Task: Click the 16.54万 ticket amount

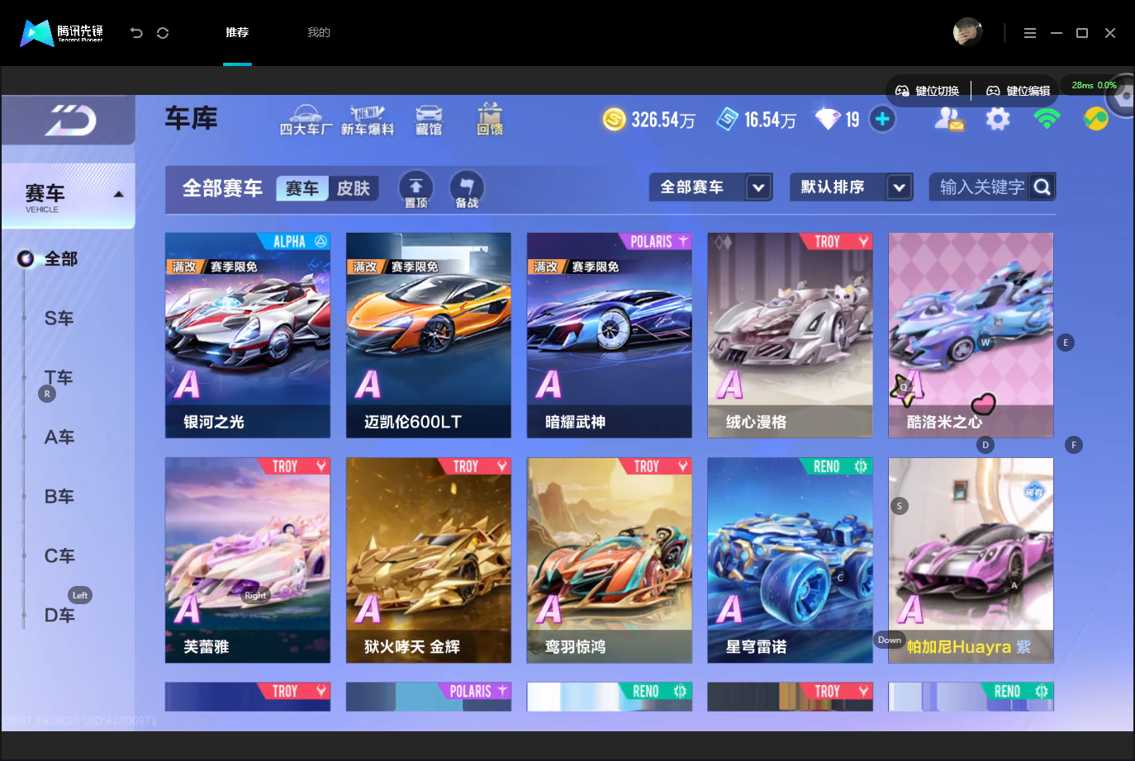Action: [770, 121]
